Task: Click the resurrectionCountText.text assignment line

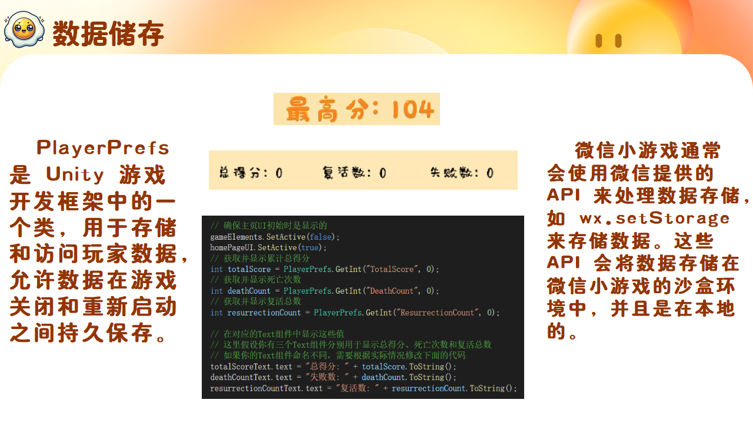Action: pyautogui.click(x=364, y=388)
